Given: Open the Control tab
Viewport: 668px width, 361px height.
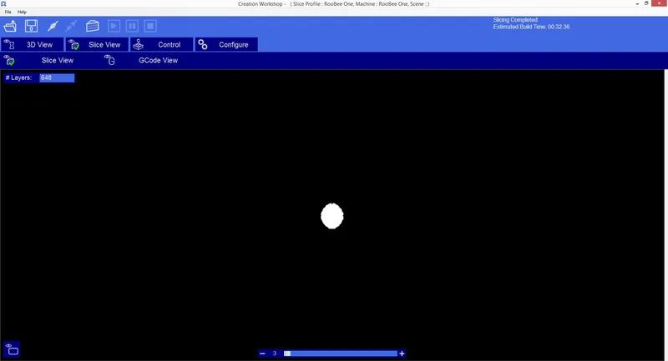Looking at the screenshot, I should coord(161,45).
